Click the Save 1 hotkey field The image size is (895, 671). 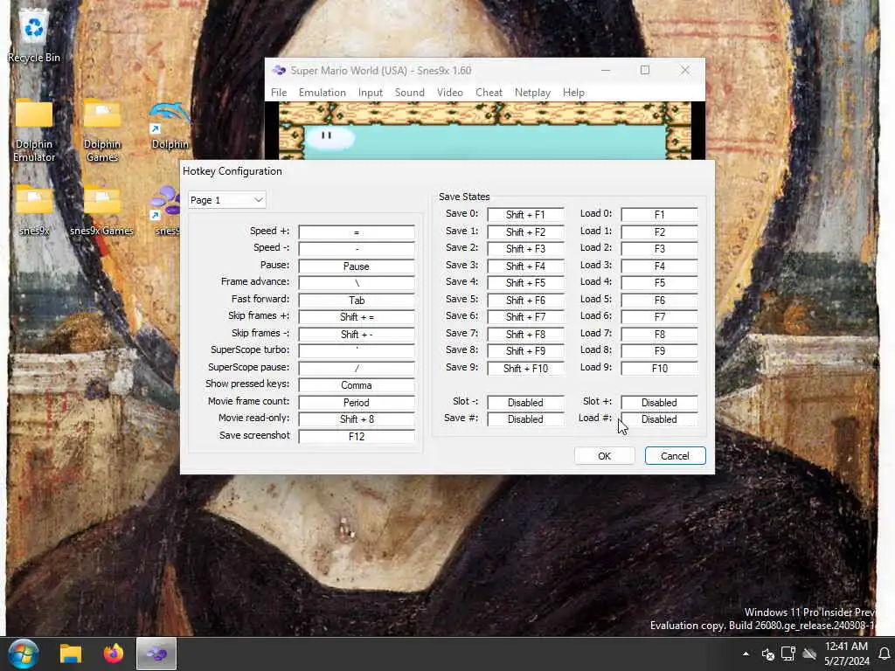click(x=525, y=232)
